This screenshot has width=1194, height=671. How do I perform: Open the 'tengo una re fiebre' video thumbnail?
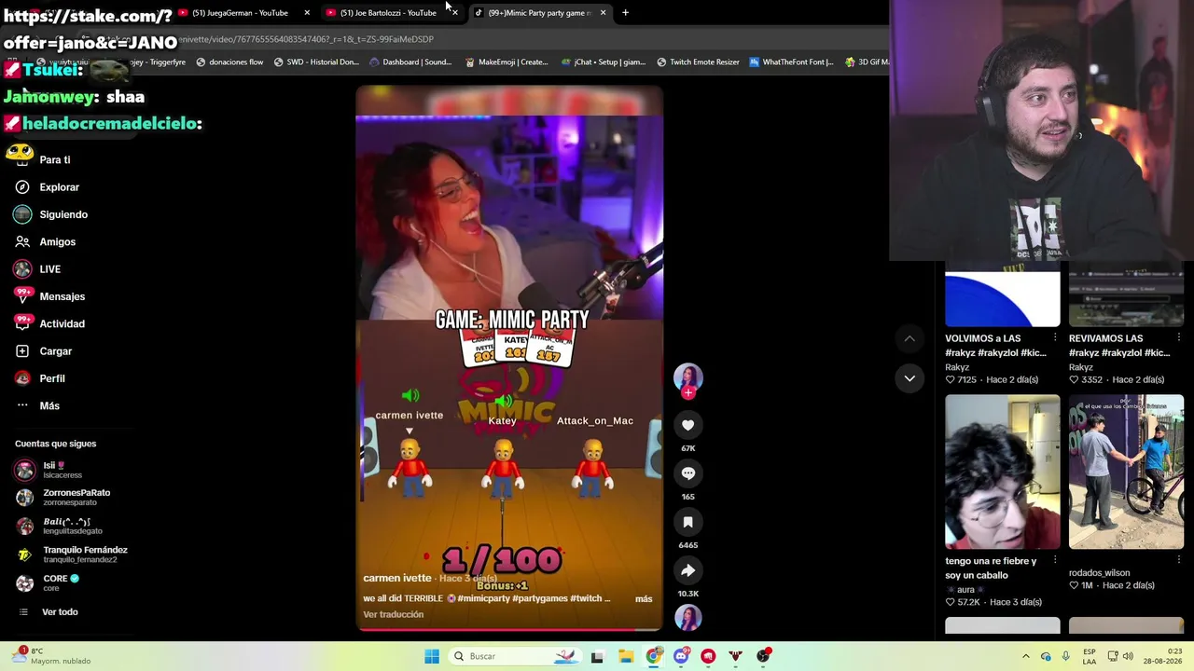1002,472
